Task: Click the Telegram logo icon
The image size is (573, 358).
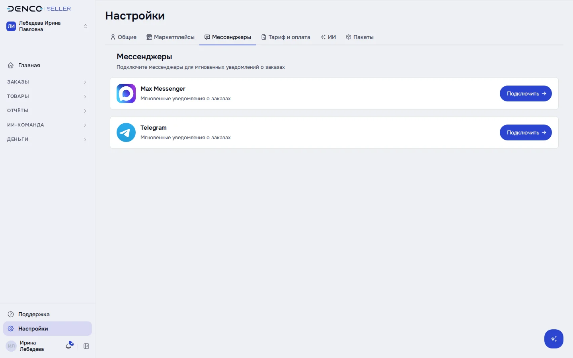Action: (126, 132)
